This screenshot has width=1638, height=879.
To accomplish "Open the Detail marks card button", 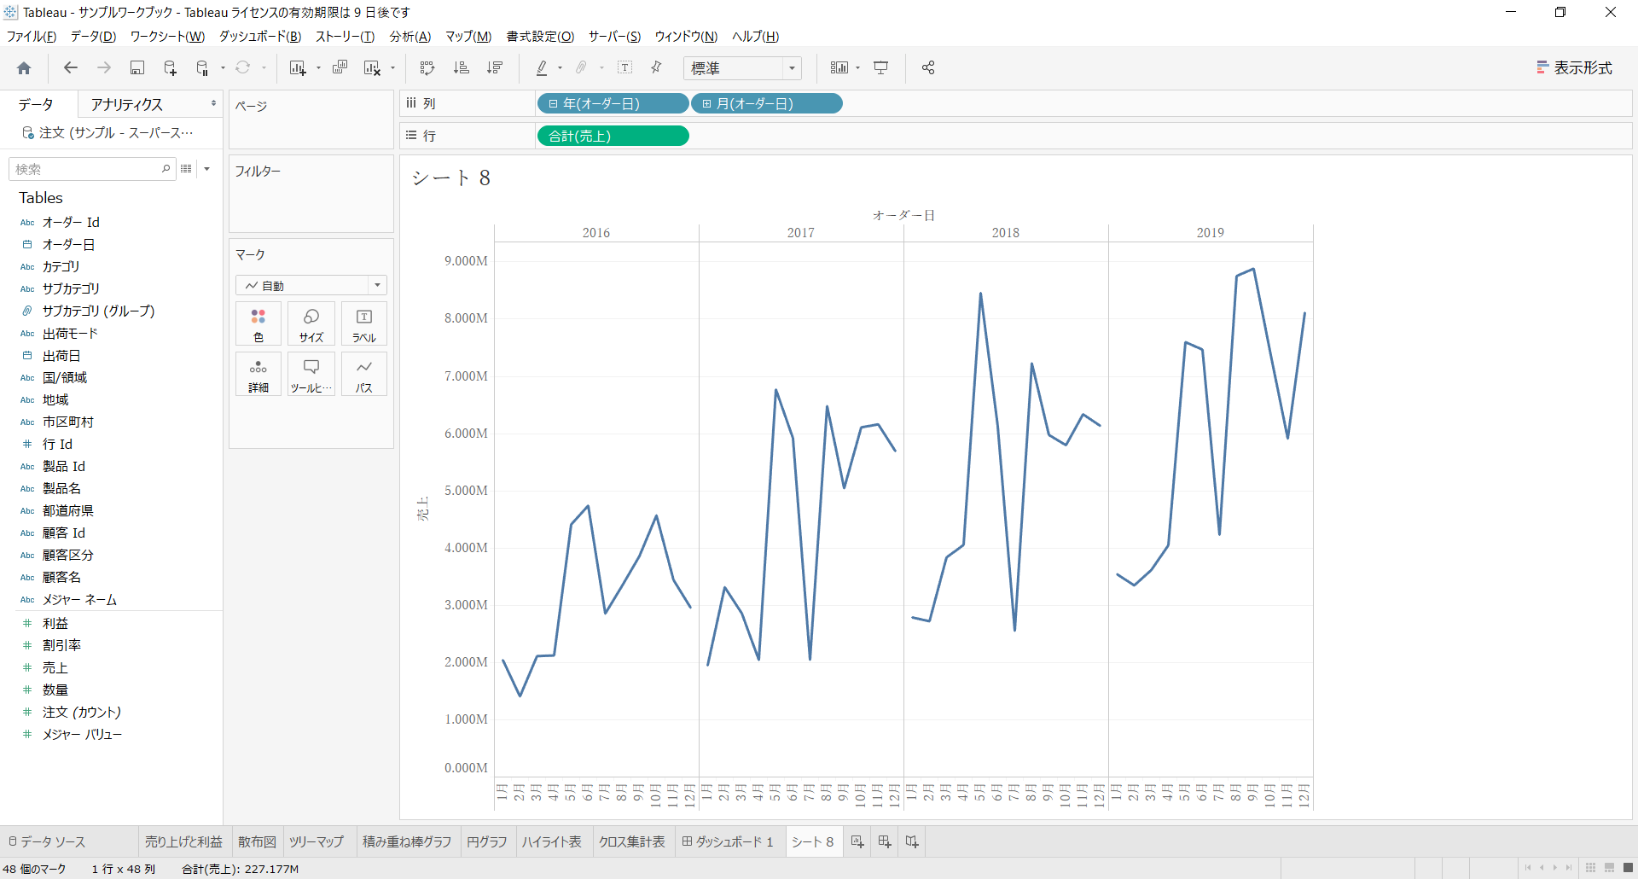I will coord(258,375).
